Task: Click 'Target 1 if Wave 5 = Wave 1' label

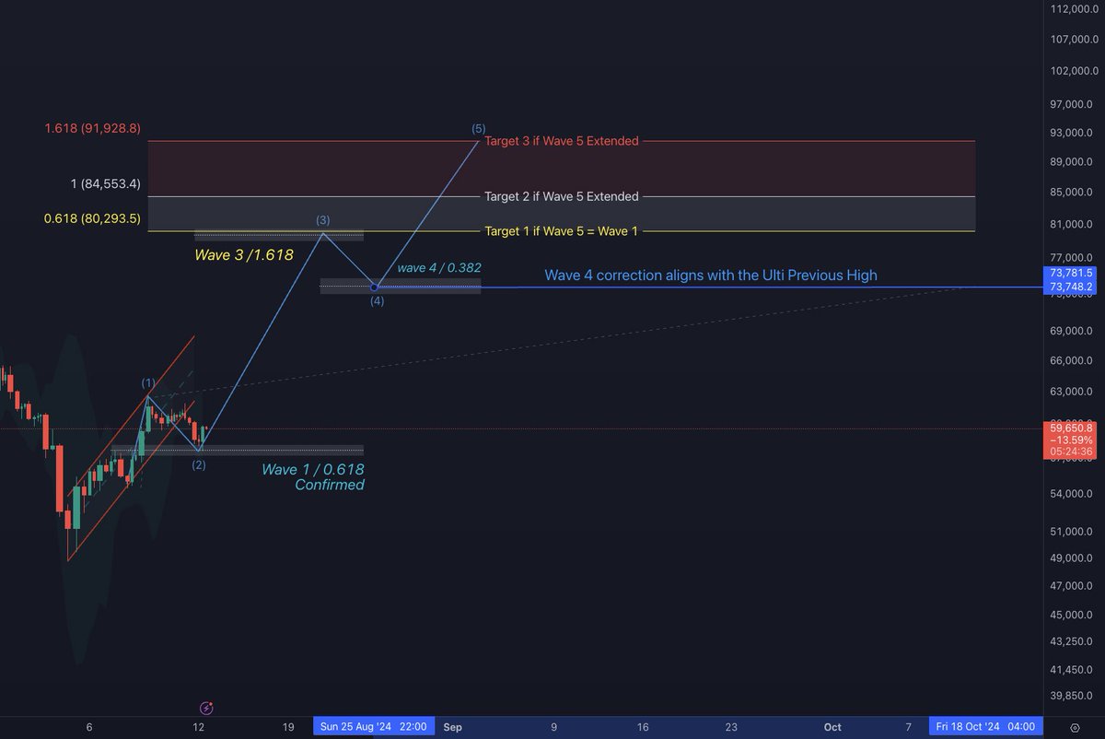Action: tap(563, 231)
